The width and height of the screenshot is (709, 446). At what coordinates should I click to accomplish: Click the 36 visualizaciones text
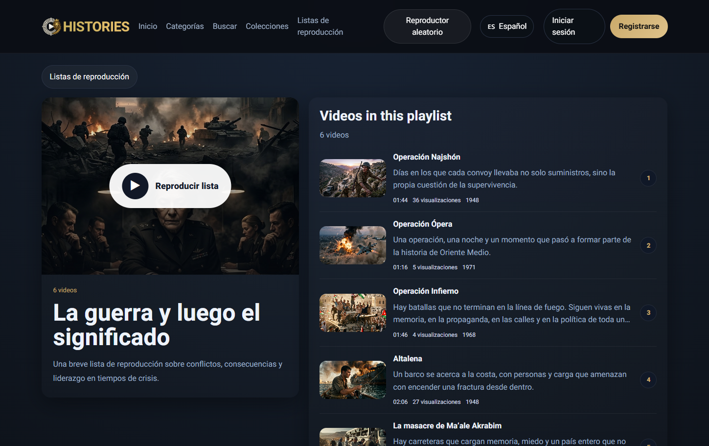pyautogui.click(x=436, y=200)
